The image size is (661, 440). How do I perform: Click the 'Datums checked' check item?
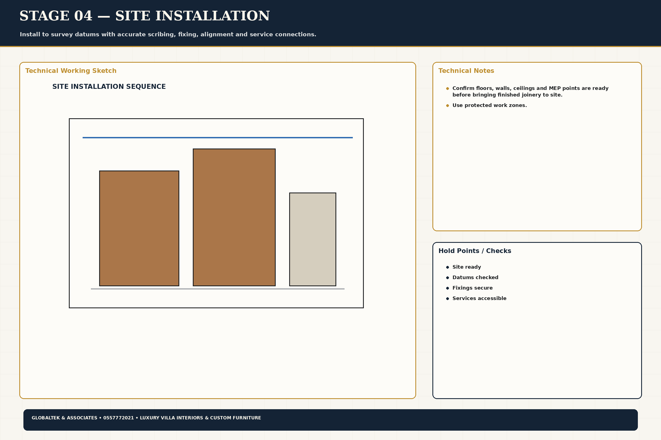tap(475, 277)
